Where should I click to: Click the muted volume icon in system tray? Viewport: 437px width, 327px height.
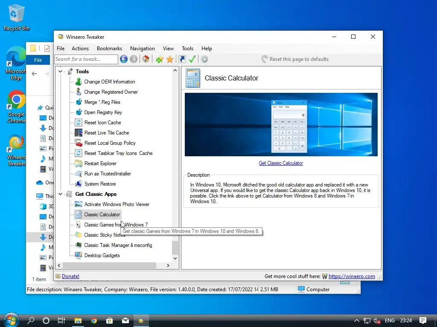(x=377, y=321)
